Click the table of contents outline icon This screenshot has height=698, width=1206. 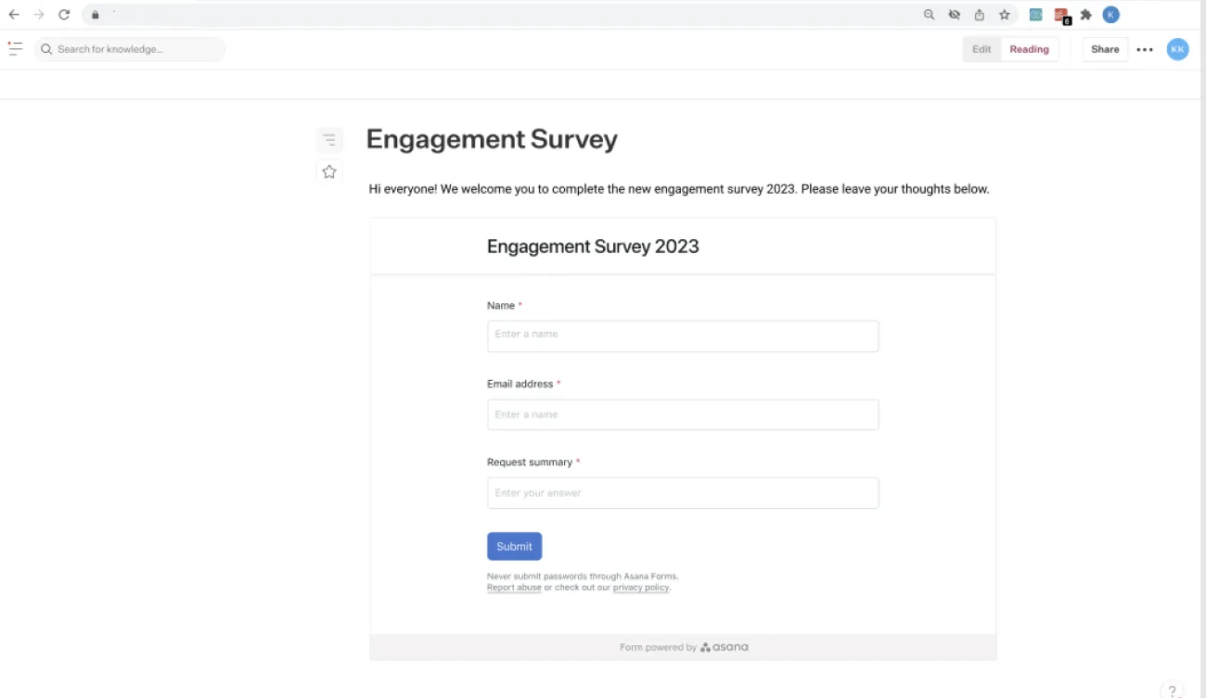(329, 140)
